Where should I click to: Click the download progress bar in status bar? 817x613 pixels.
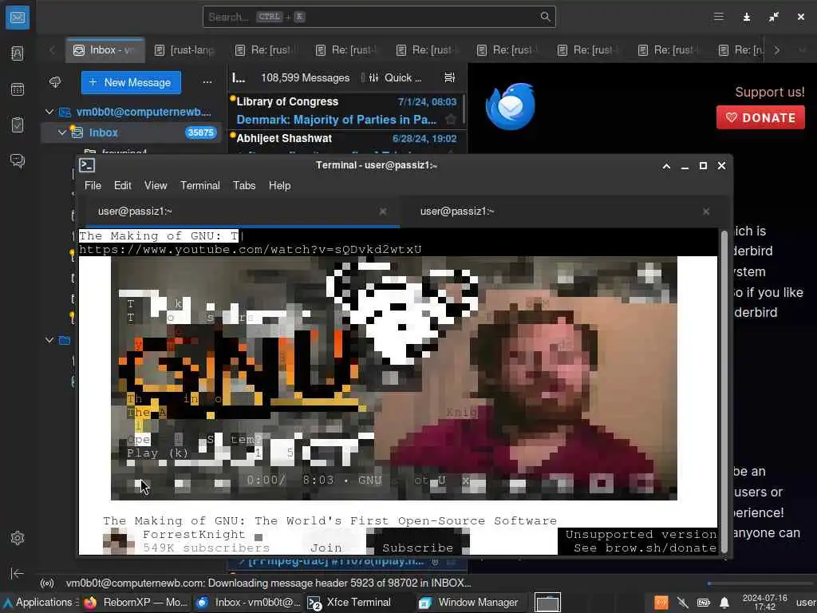(760, 583)
